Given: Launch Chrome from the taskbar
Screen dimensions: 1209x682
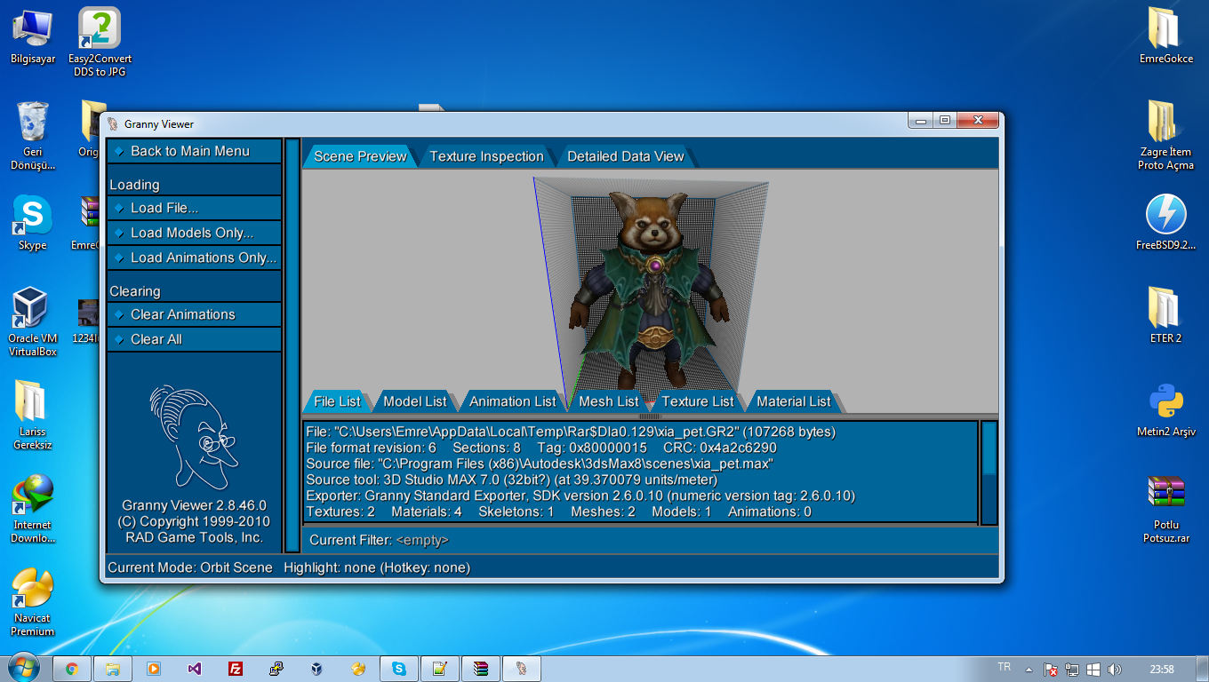Looking at the screenshot, I should point(71,669).
